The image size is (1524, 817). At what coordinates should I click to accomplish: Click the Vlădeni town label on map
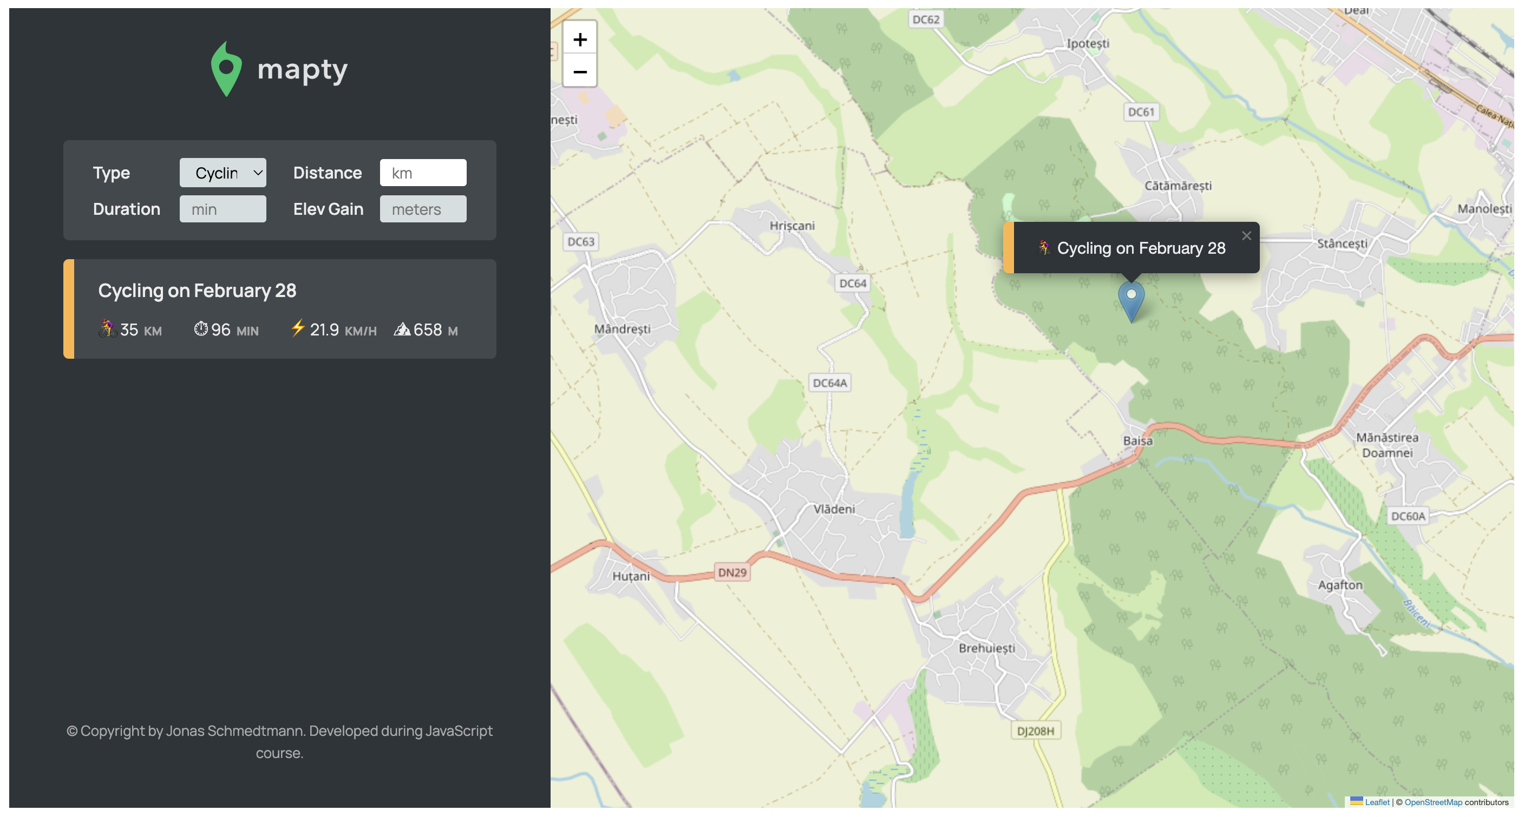(834, 509)
